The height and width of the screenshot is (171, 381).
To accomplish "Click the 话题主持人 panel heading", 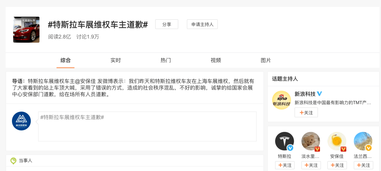I will pyautogui.click(x=285, y=79).
